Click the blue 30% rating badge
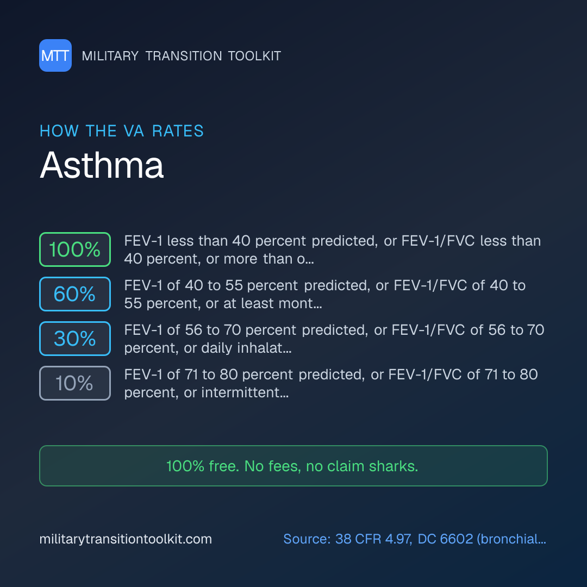The width and height of the screenshot is (587, 587). click(75, 339)
